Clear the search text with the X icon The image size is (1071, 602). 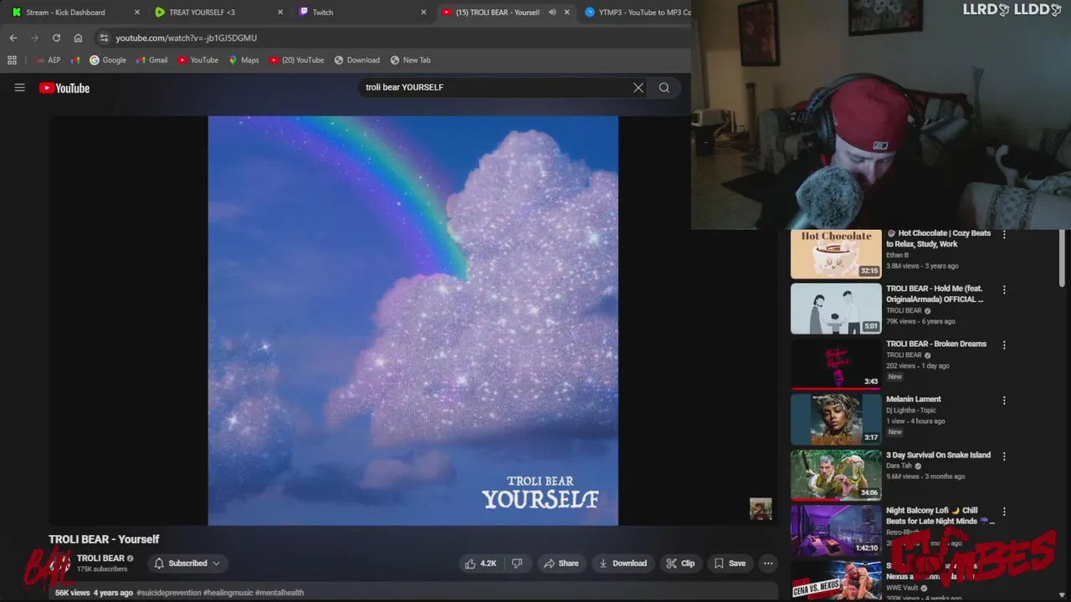[638, 87]
